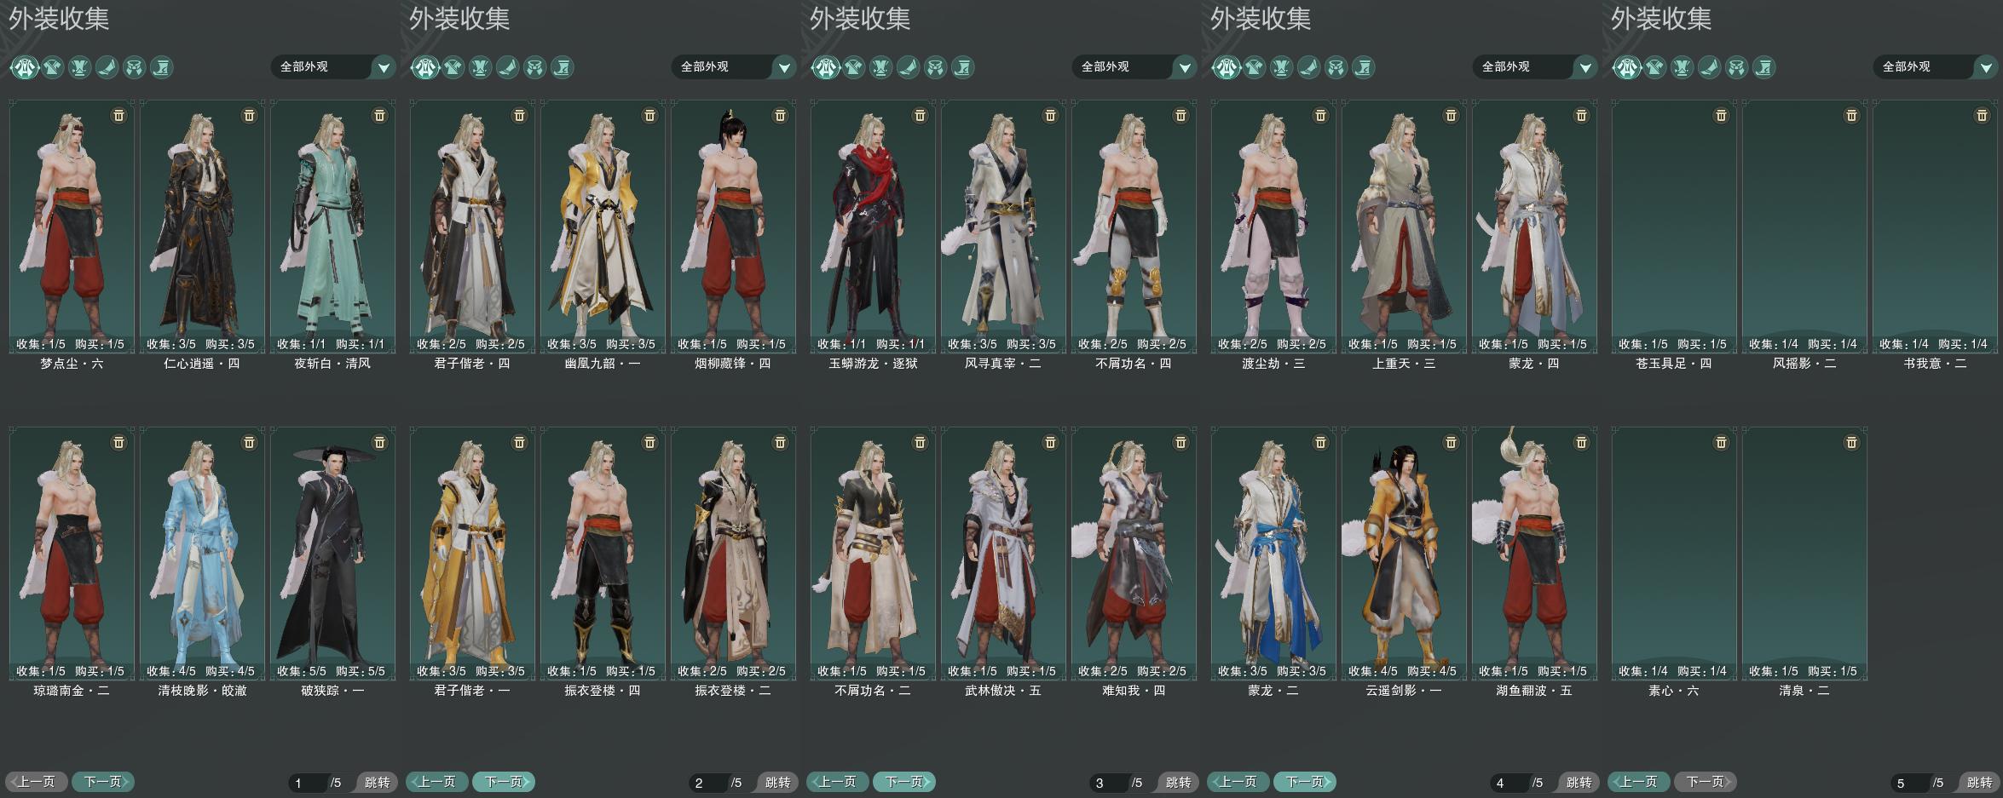Expand 全部外观 dropdown in page 1 panel
The image size is (2003, 798).
click(x=333, y=66)
